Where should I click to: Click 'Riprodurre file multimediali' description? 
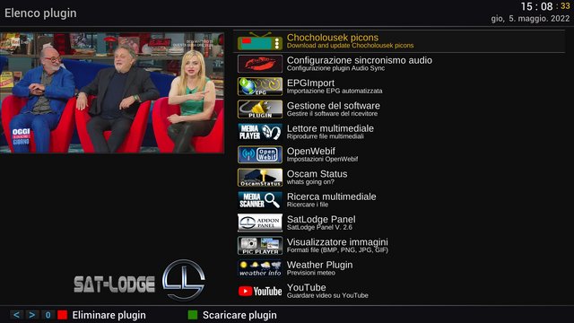(325, 136)
